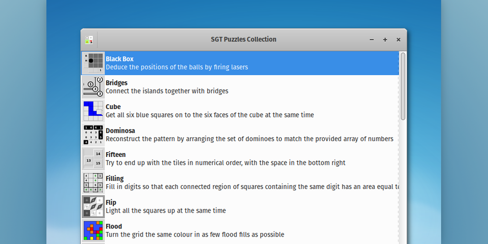
Task: Minimize the SGT Puzzles Collection window
Action: tap(371, 40)
